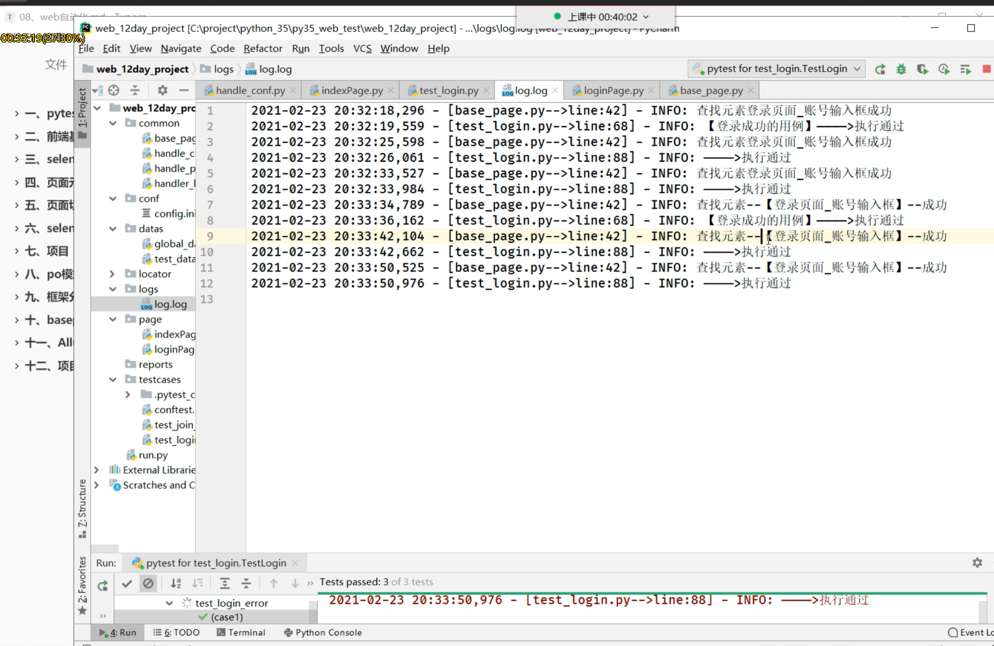Click the green Rerun tests icon
Screen dimensions: 994x646
[x=880, y=70]
